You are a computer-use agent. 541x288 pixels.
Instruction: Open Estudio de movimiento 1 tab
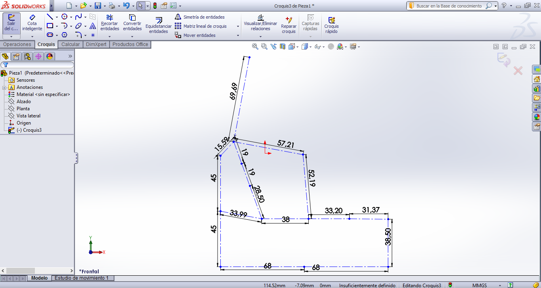point(82,278)
